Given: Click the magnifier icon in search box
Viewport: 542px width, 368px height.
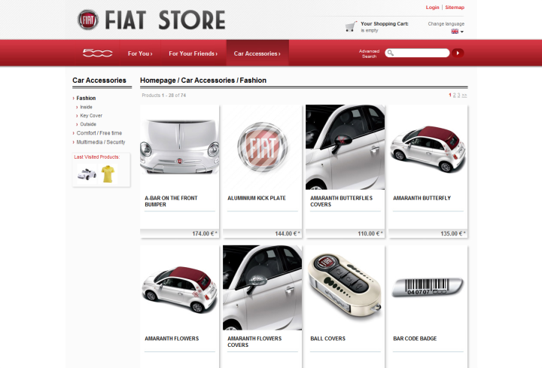Looking at the screenshot, I should coord(390,53).
